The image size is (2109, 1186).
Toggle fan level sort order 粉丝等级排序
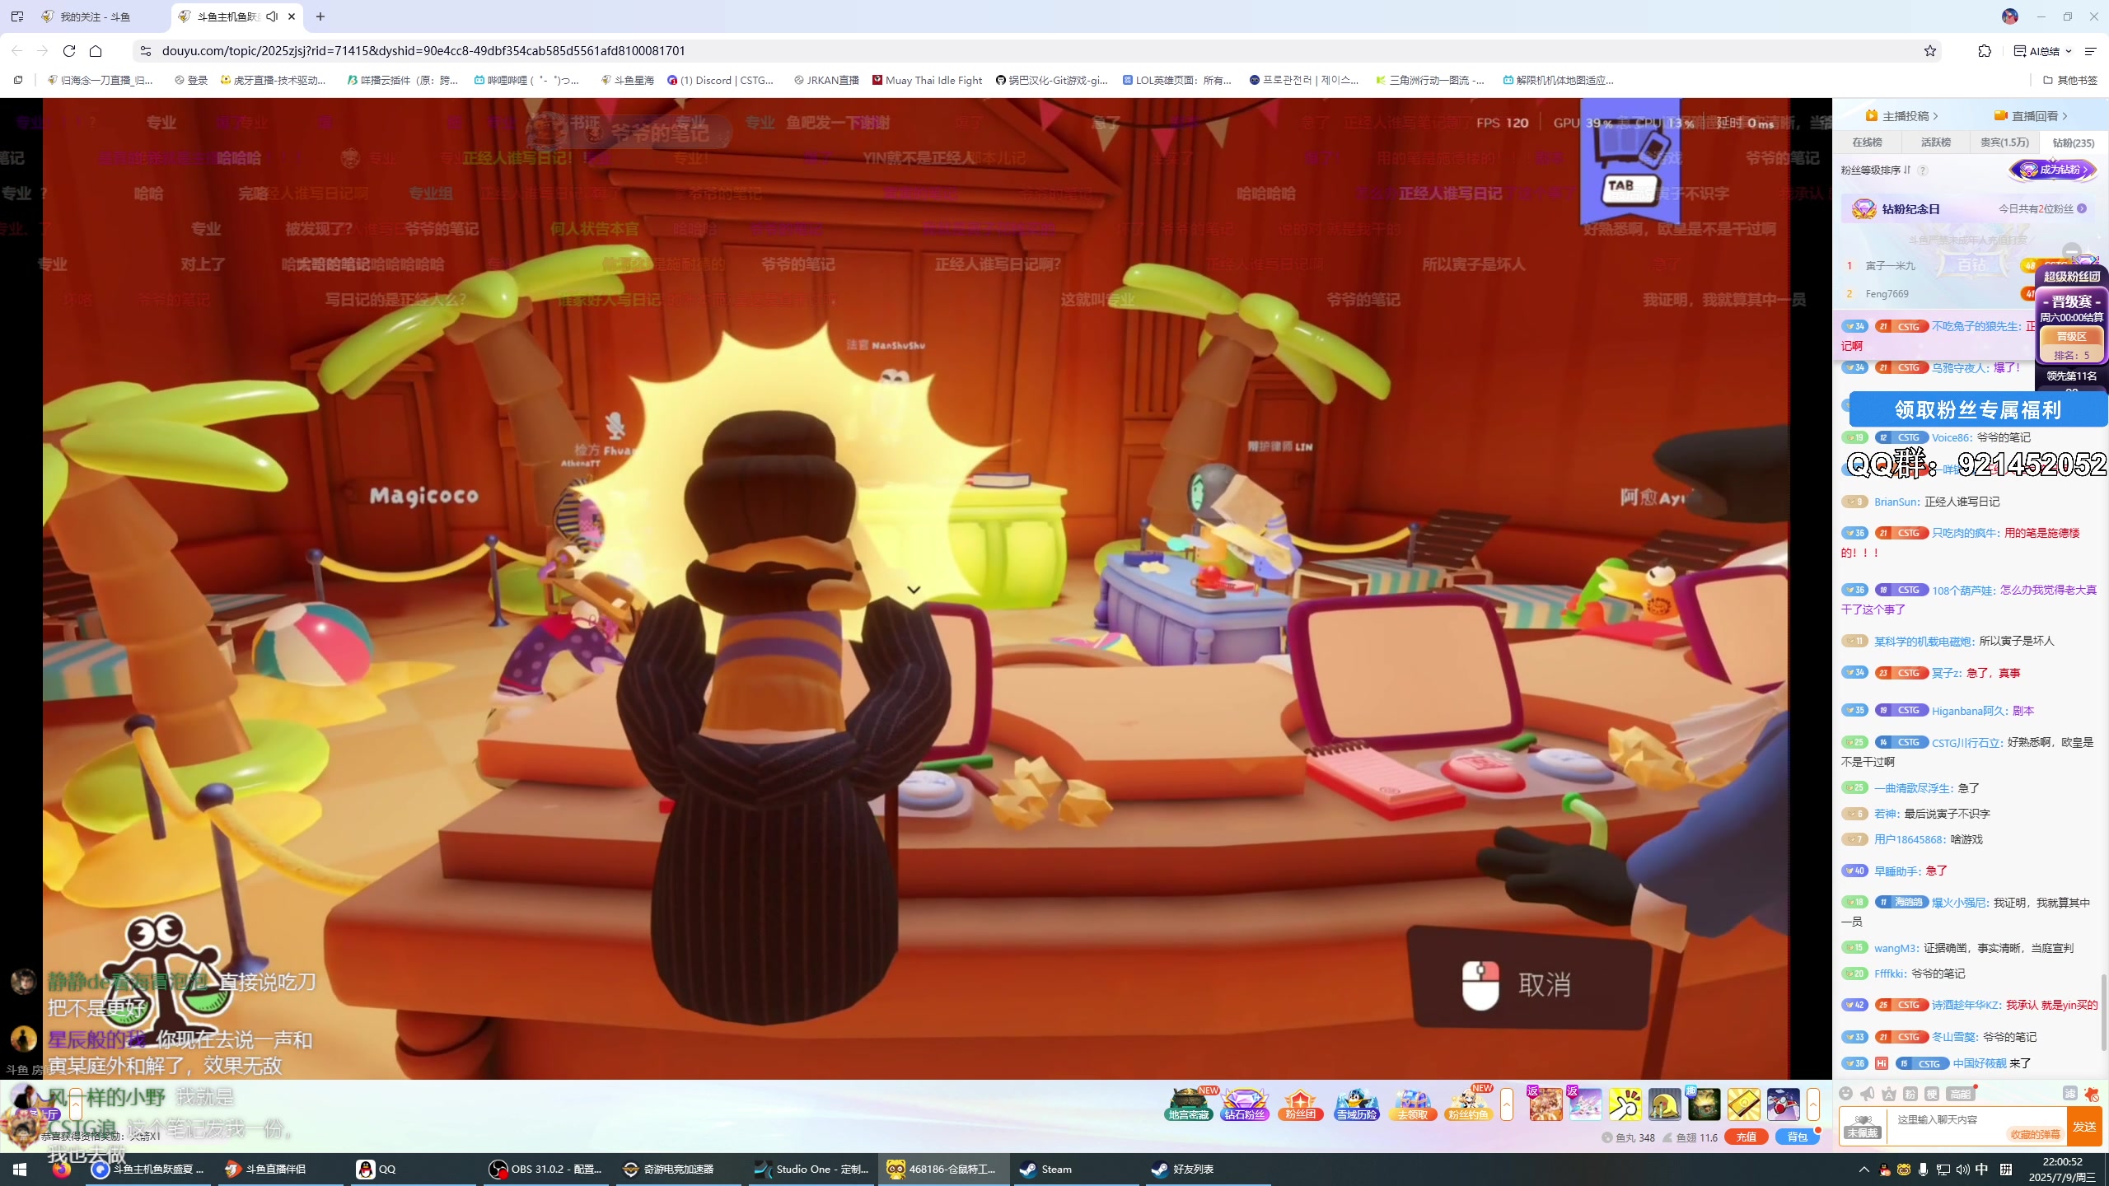(1876, 170)
